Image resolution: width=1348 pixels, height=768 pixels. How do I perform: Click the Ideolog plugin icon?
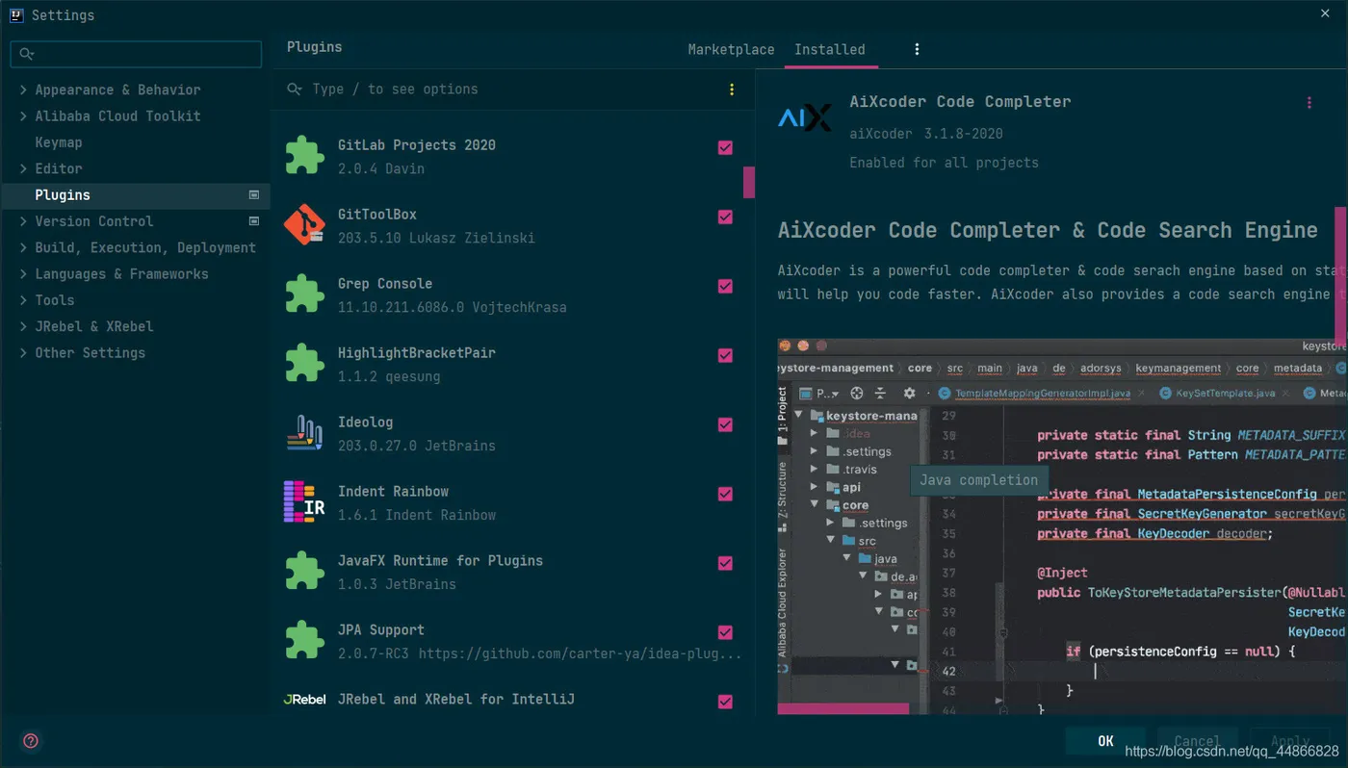click(304, 433)
